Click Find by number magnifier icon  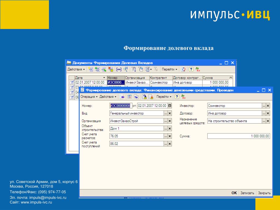click(126, 69)
